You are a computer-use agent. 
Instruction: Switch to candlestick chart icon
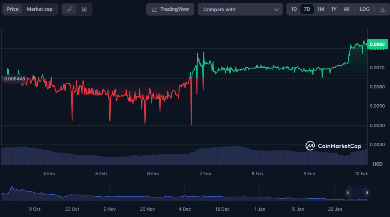tap(84, 10)
